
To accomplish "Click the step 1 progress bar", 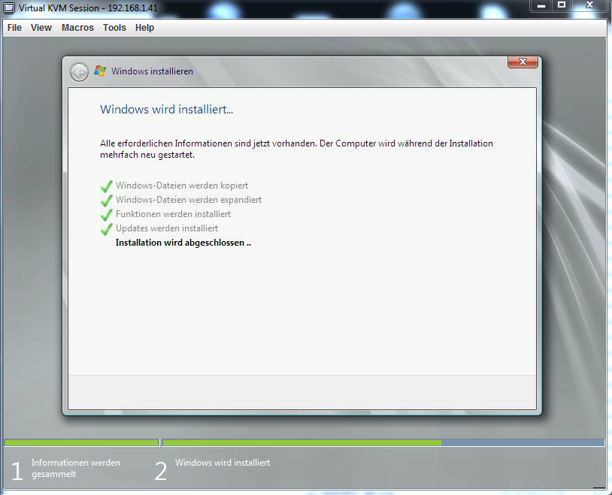I will 81,442.
